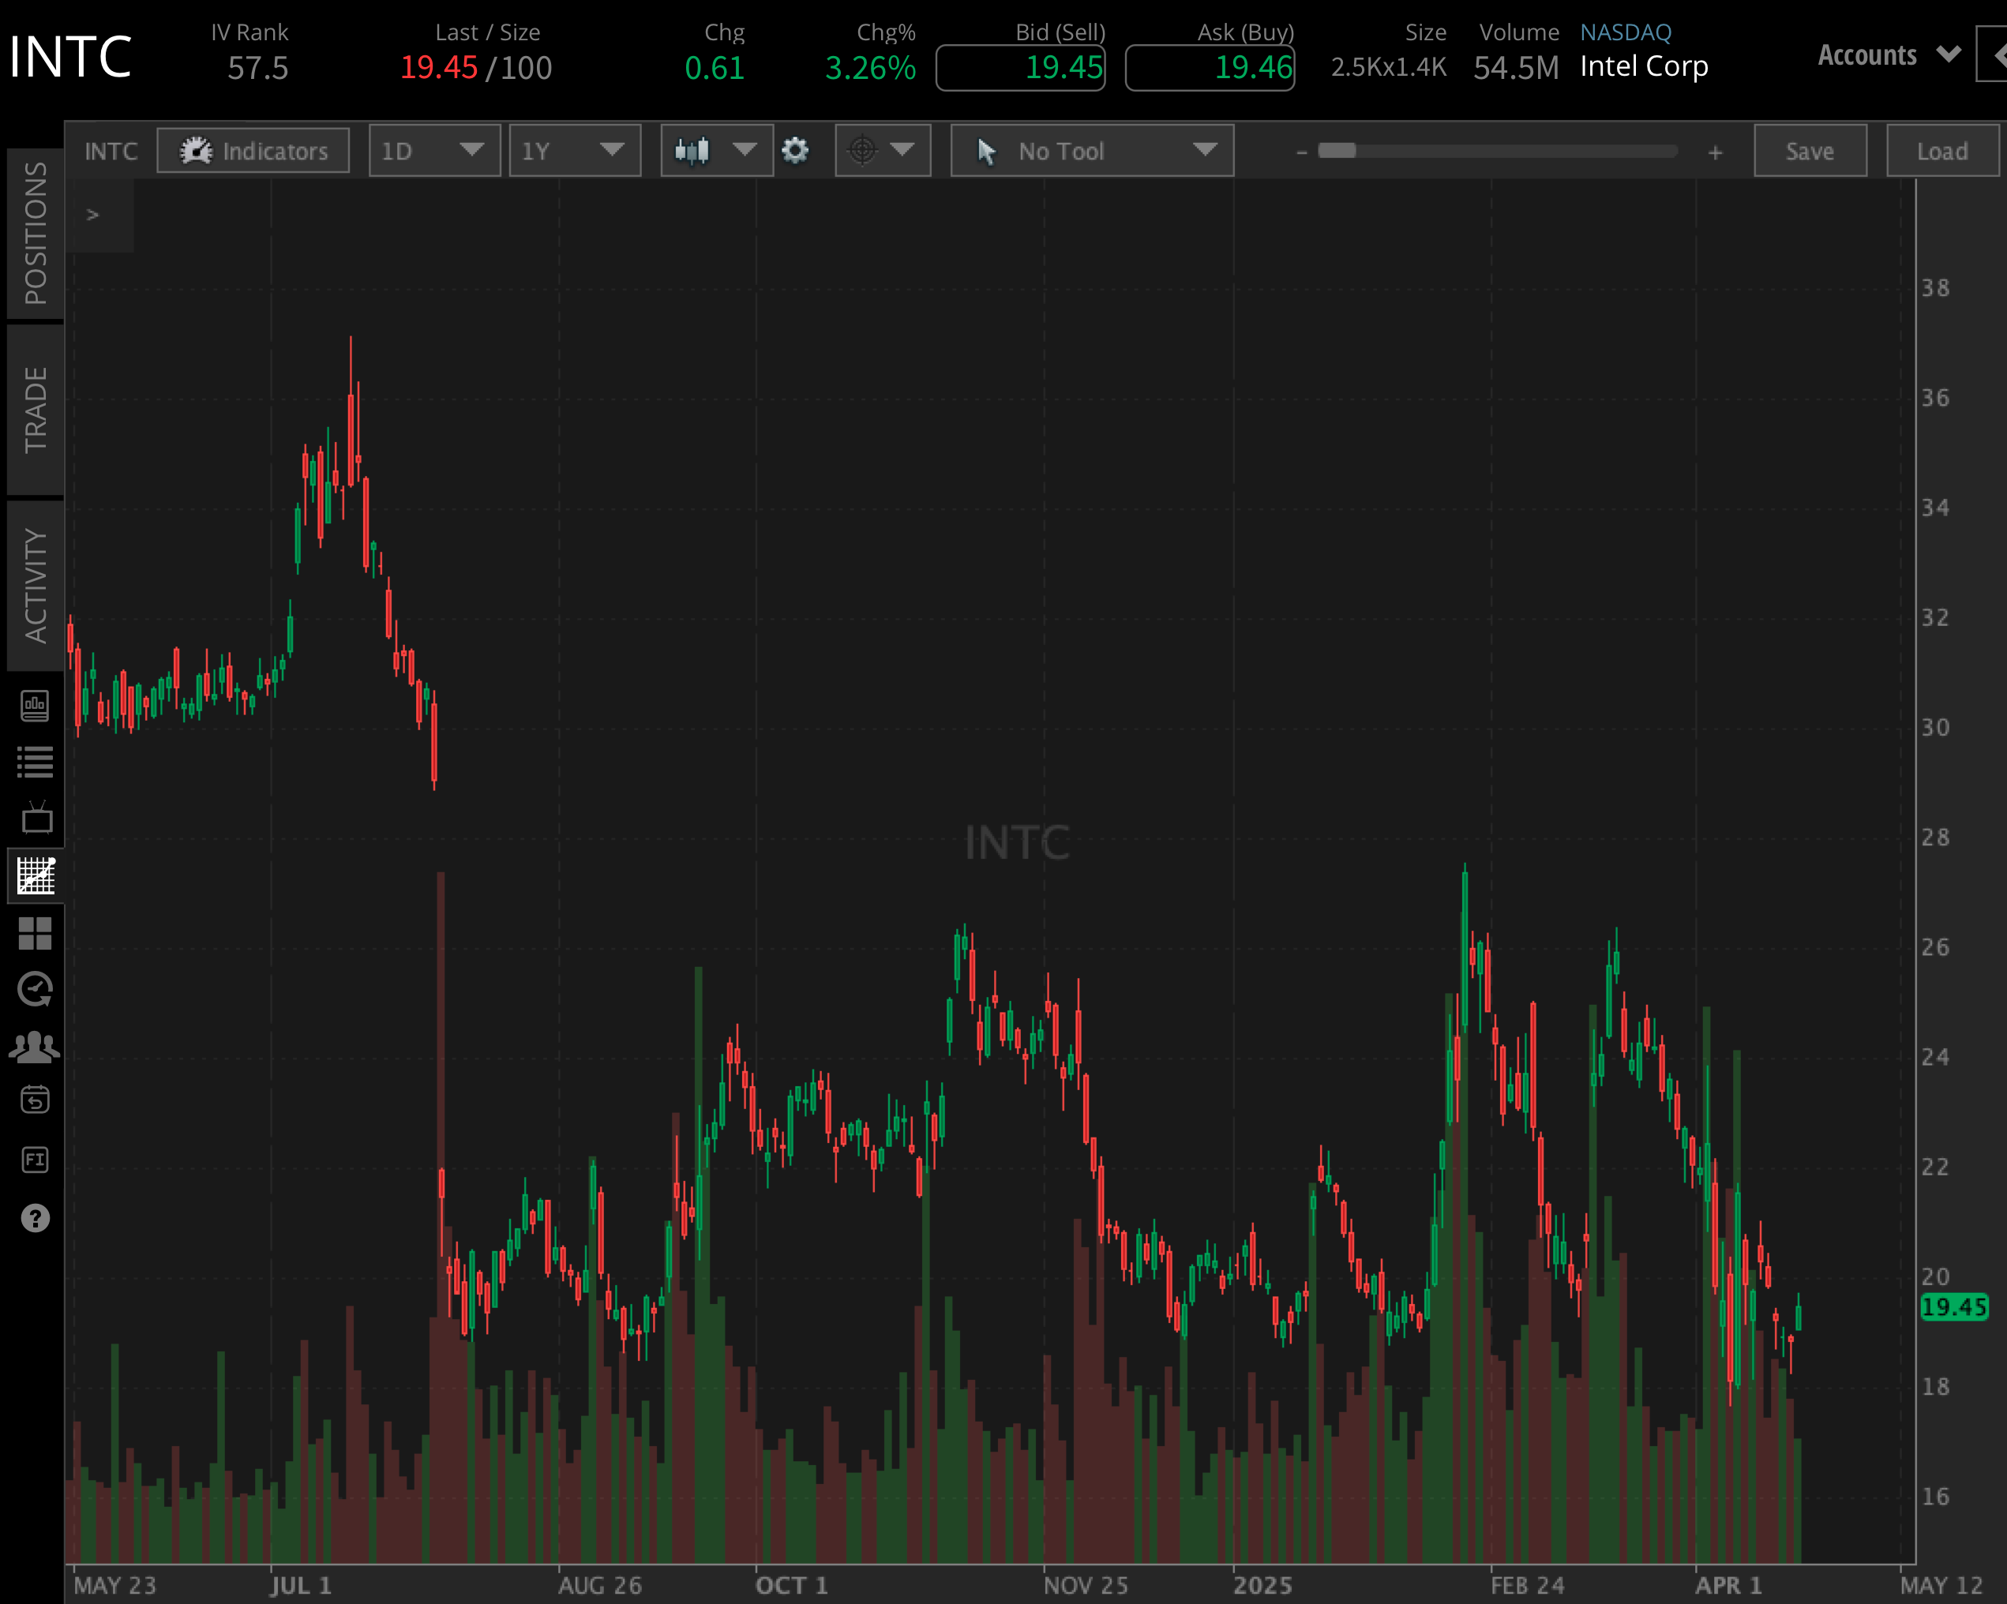This screenshot has width=2007, height=1604.
Task: Activate the crosshair tool
Action: coord(863,150)
